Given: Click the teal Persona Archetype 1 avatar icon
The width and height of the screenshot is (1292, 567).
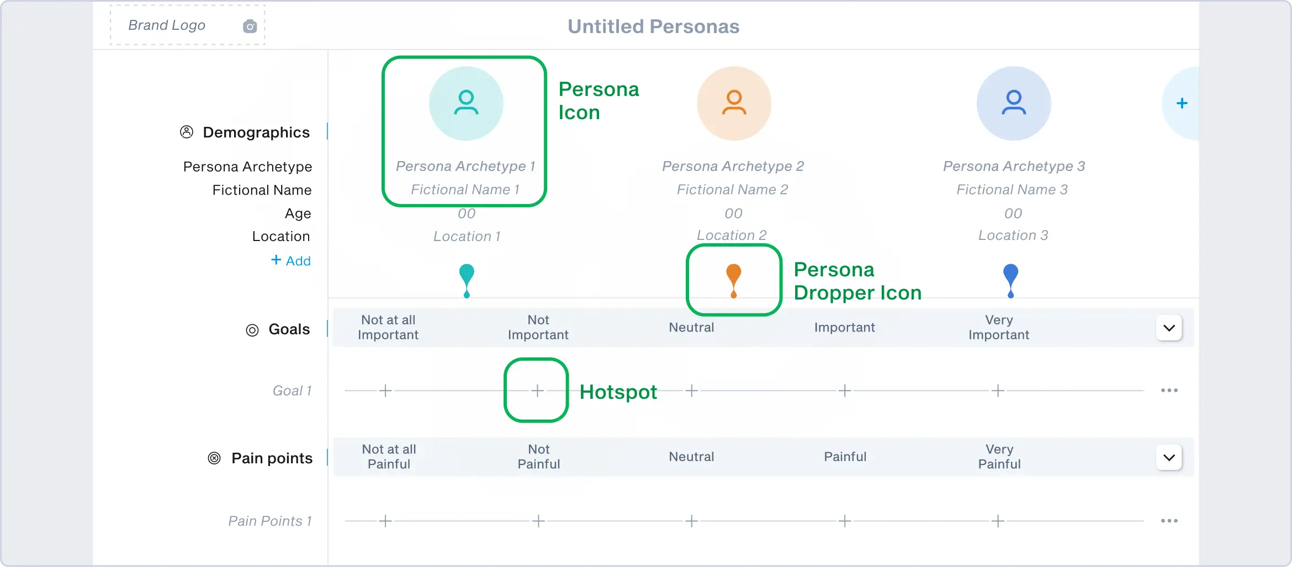Looking at the screenshot, I should [x=466, y=103].
